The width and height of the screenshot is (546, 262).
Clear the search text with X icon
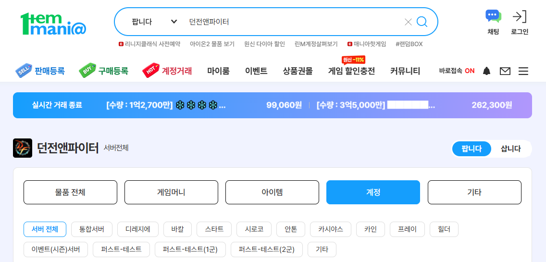[x=408, y=22]
